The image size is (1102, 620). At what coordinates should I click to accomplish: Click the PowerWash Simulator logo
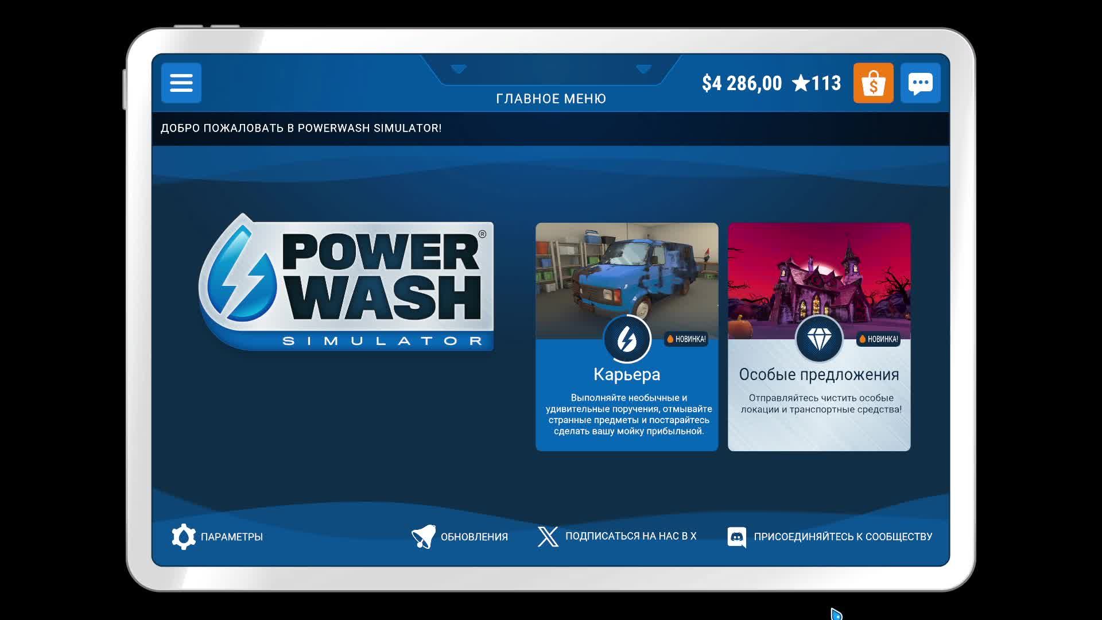(346, 282)
